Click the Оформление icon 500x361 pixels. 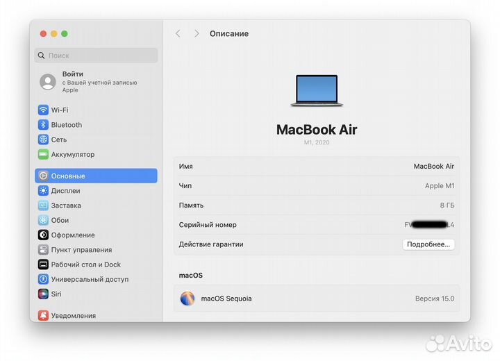pos(43,235)
